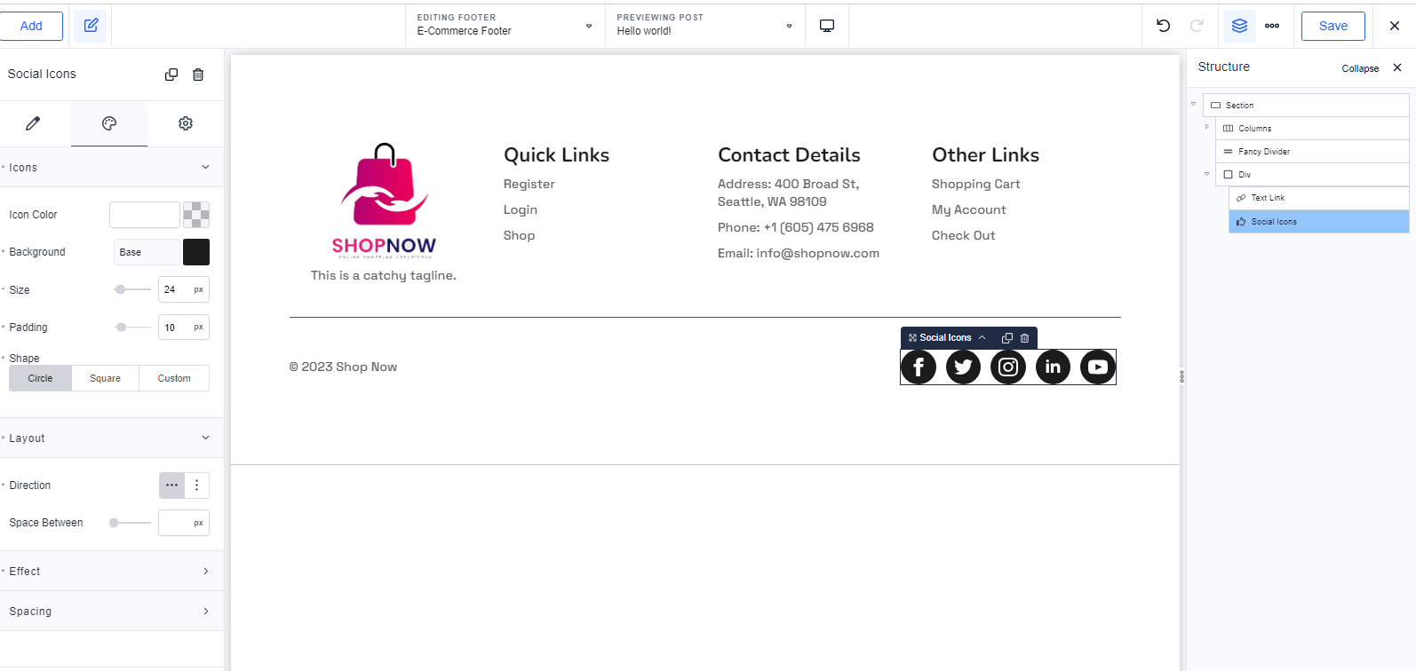Duplicate the Social Icons element in left panel
This screenshot has height=671, width=1416.
click(171, 75)
